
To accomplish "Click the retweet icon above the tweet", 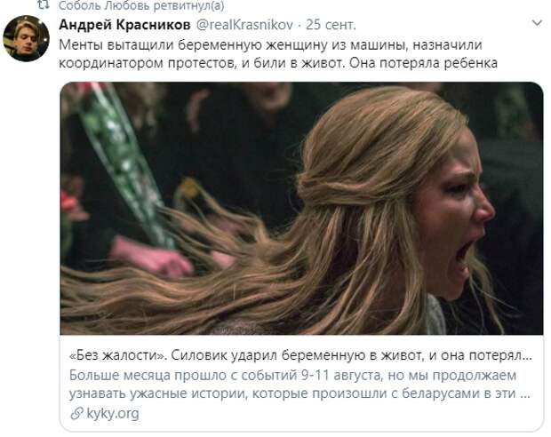I will coord(44,4).
